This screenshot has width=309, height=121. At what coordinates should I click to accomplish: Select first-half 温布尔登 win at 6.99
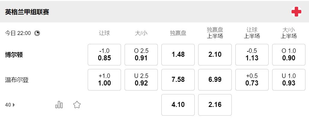point(215,80)
